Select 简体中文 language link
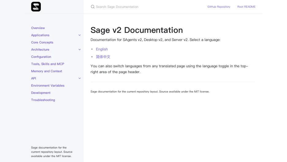The width and height of the screenshot is (287, 162). 103,57
